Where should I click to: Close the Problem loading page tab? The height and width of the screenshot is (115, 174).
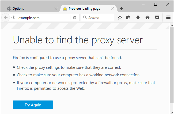pyautogui.click(x=112, y=9)
